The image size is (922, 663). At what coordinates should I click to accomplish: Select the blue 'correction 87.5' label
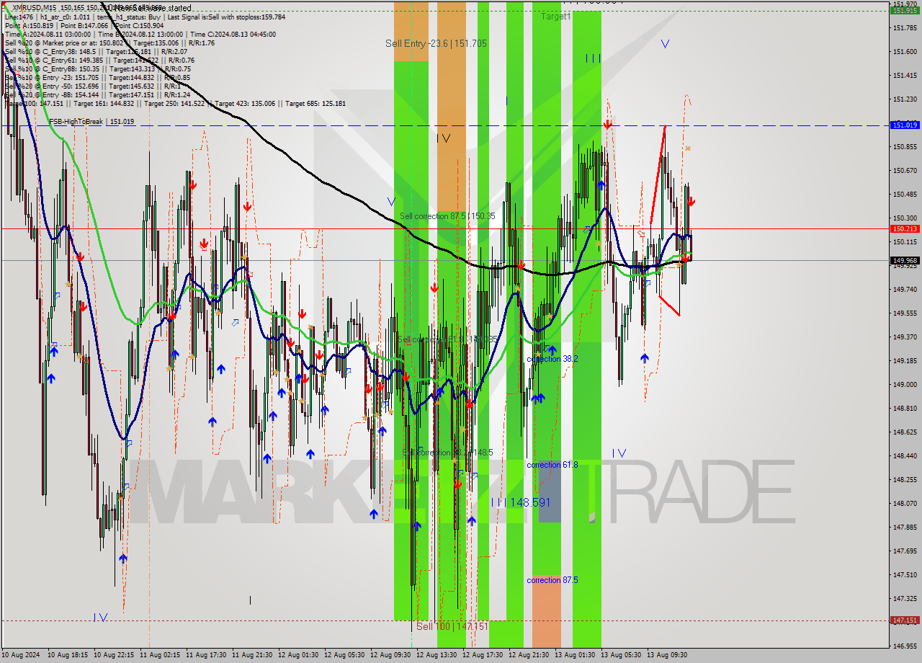(552, 580)
